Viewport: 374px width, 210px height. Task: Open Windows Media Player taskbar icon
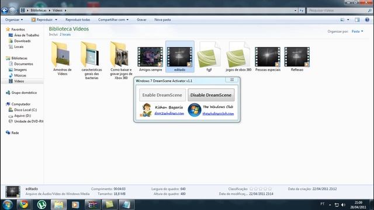point(75,205)
